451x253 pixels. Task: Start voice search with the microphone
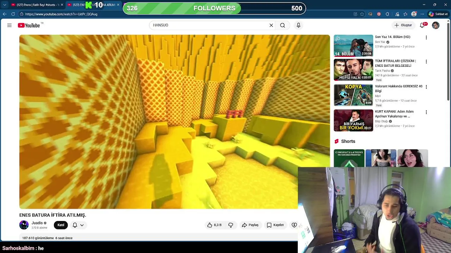pyautogui.click(x=298, y=25)
